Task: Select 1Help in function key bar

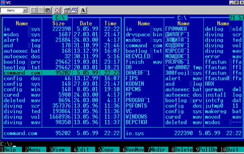Action: coord(11,149)
